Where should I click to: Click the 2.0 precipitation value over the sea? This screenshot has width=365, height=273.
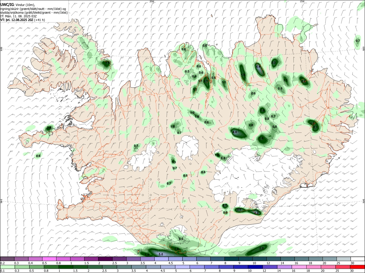pos(261,249)
